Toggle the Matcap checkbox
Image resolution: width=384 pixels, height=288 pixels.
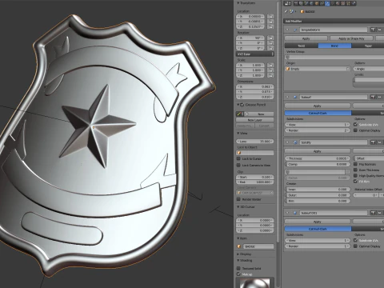click(238, 274)
